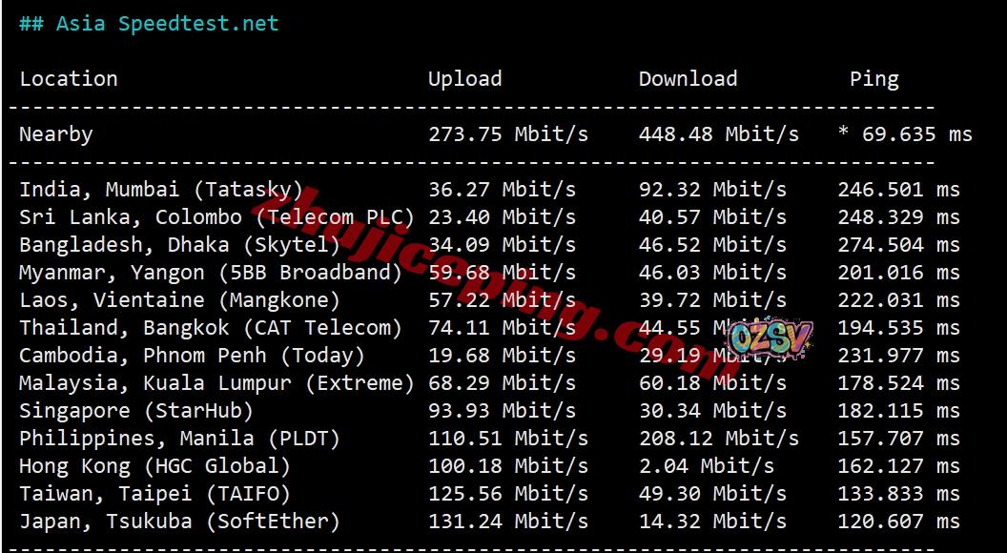Click the Download column header
The width and height of the screenshot is (1007, 553).
(x=688, y=79)
